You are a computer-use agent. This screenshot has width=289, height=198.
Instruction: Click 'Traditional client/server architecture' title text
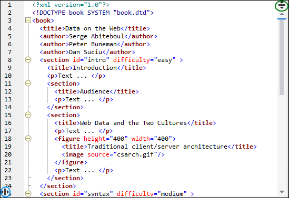point(157,147)
